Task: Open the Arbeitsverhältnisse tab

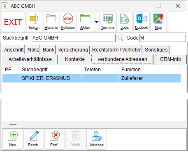Action: [30, 59]
